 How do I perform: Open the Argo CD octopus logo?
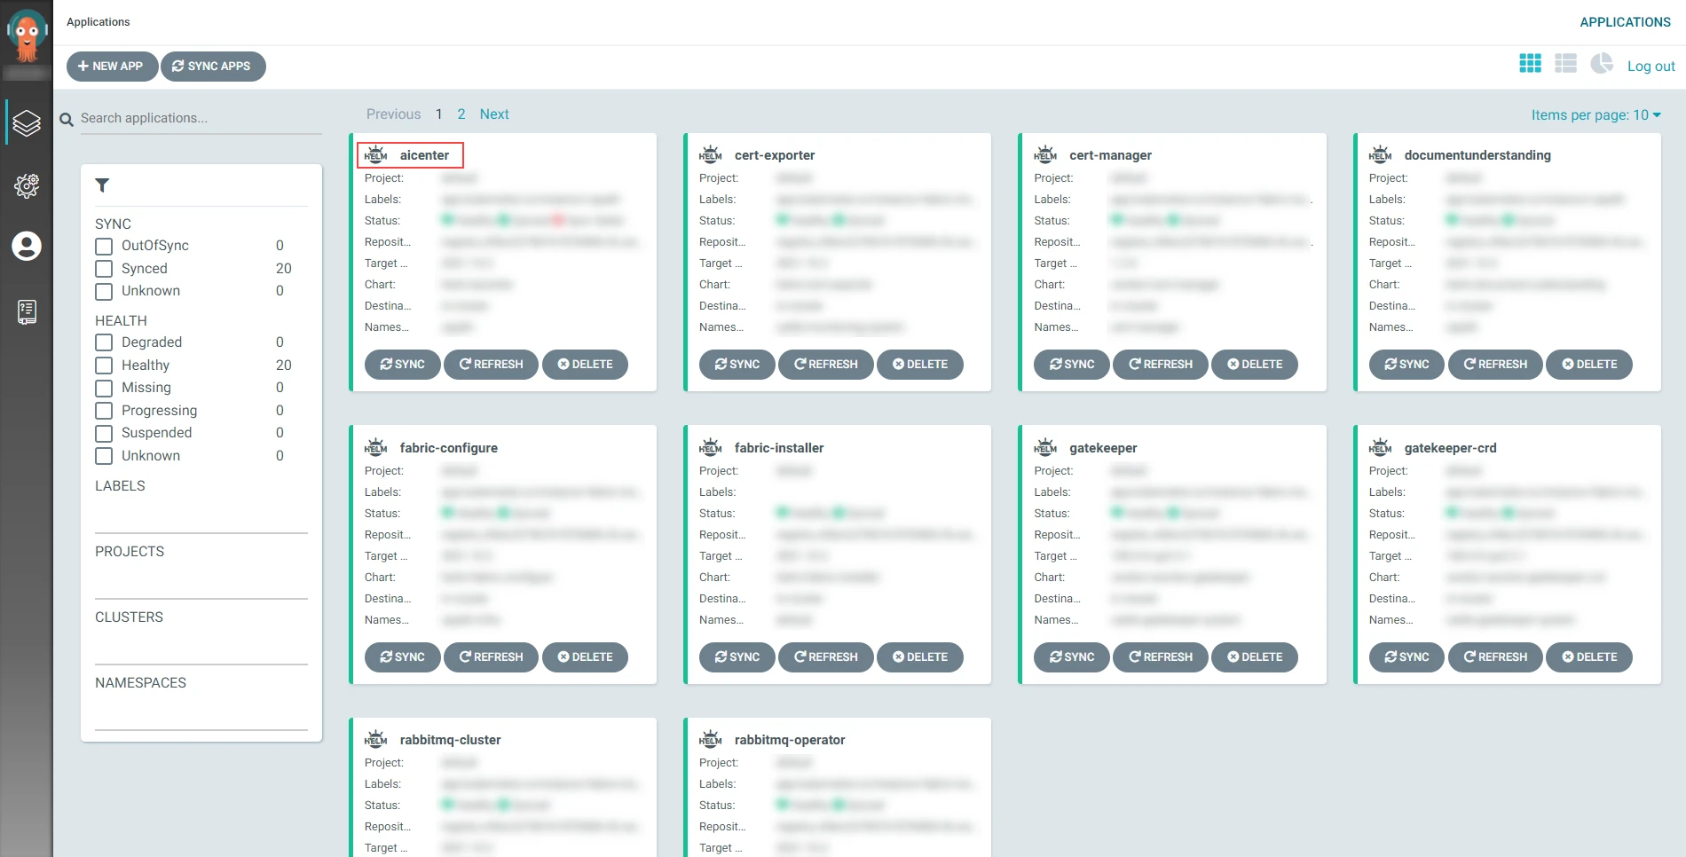click(x=27, y=35)
